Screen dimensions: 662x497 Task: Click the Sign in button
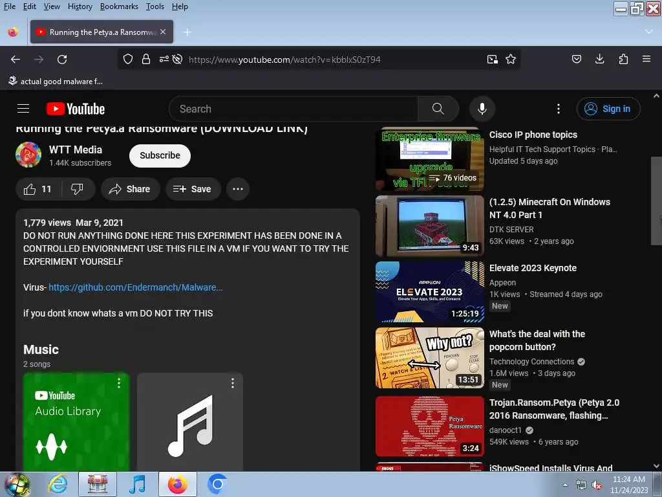pyautogui.click(x=608, y=109)
